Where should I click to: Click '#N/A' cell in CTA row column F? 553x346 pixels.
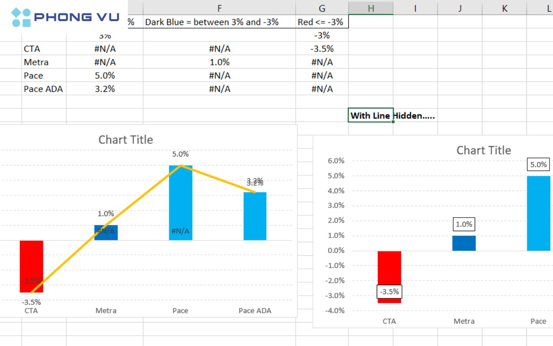pos(219,49)
